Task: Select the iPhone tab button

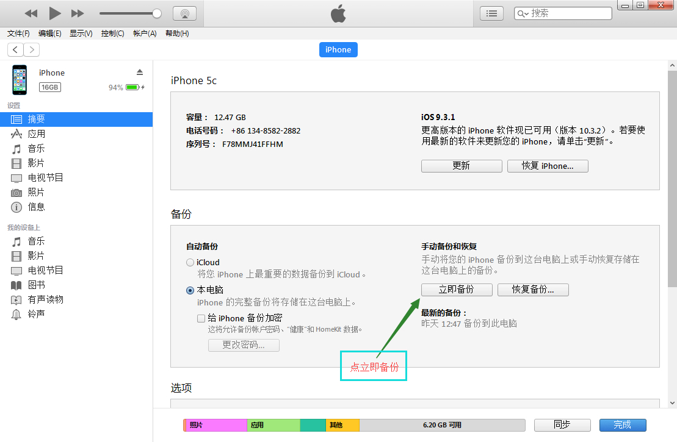Action: coord(338,49)
